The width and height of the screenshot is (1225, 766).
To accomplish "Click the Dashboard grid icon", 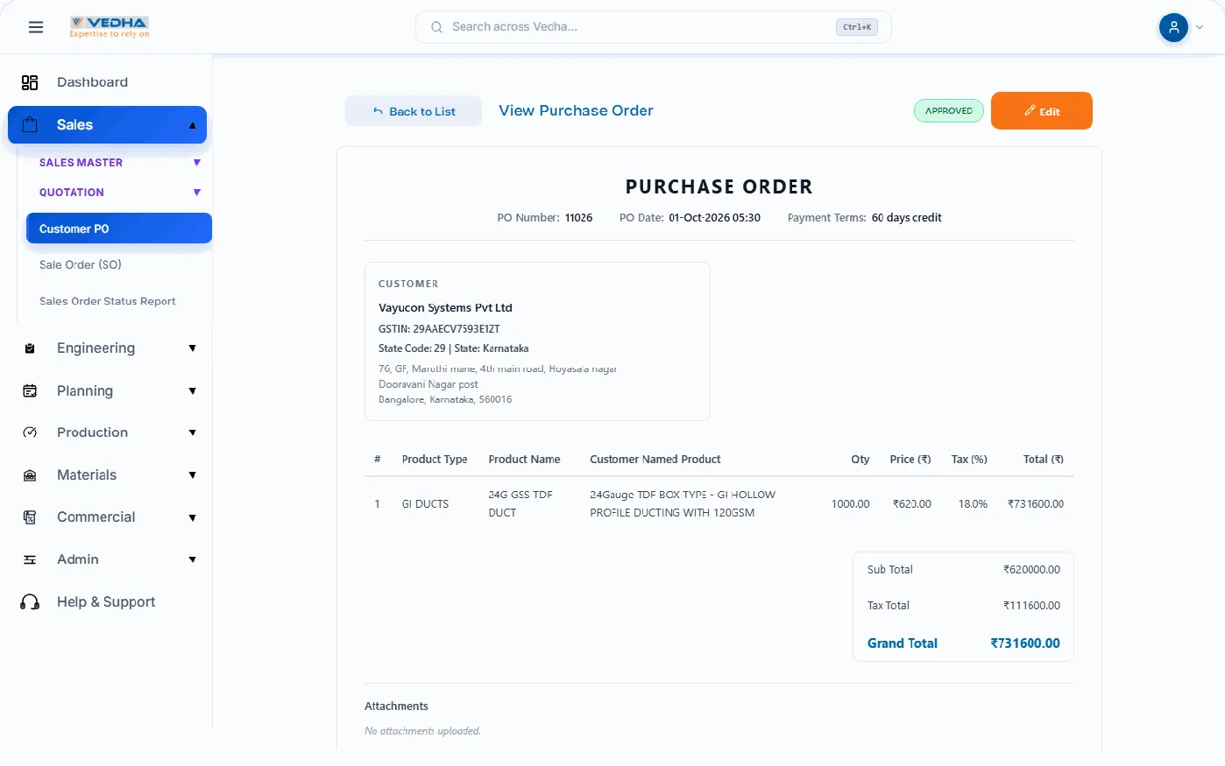I will tap(30, 82).
